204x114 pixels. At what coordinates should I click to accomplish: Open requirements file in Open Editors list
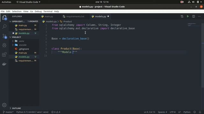tap(24, 29)
